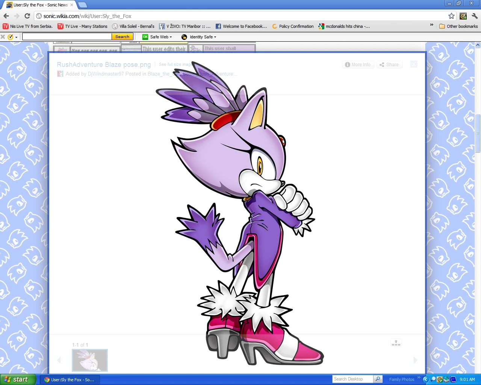Go back using the browser back arrow
The width and height of the screenshot is (481, 385).
coord(6,16)
